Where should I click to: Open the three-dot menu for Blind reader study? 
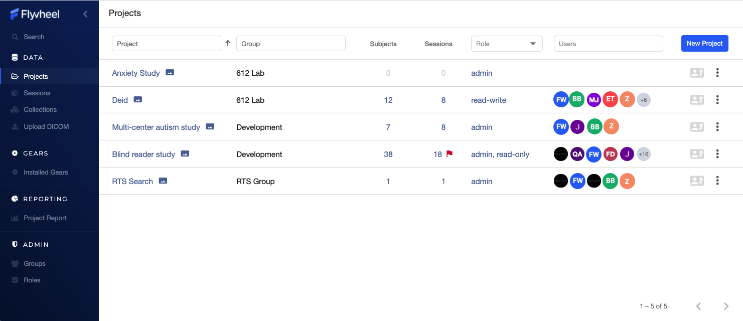coord(717,154)
